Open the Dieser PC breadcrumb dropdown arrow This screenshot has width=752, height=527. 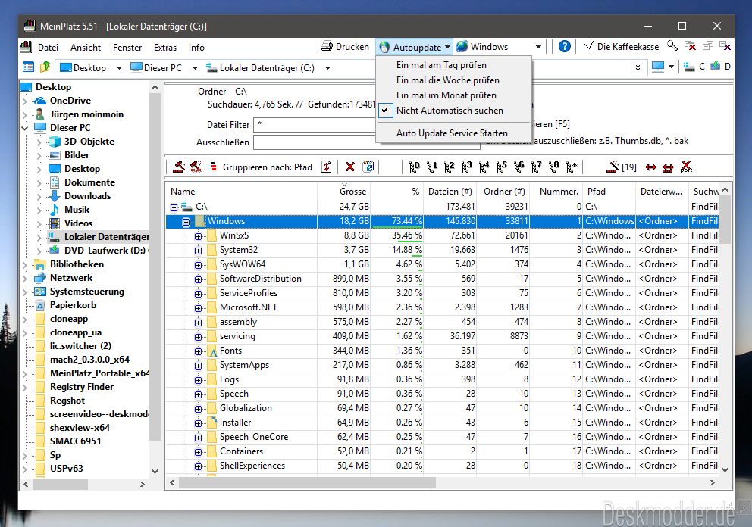pyautogui.click(x=195, y=68)
